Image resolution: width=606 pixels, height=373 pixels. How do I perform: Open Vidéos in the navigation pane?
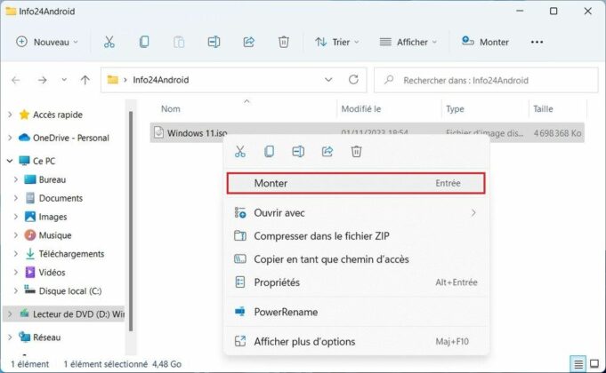pos(52,273)
